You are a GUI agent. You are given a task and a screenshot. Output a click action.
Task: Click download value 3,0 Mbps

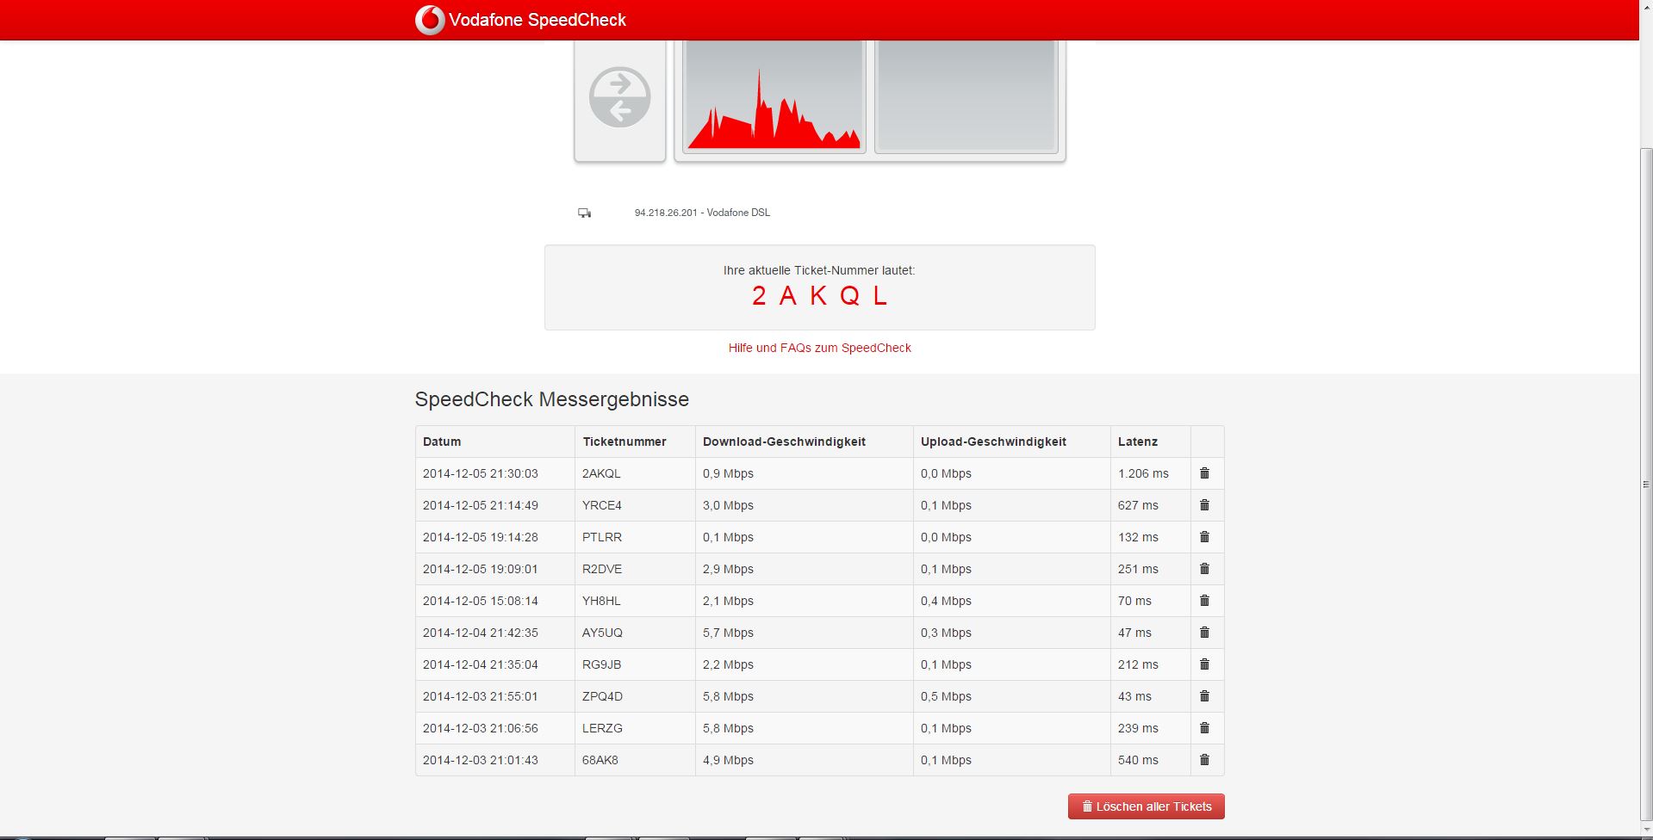728,505
